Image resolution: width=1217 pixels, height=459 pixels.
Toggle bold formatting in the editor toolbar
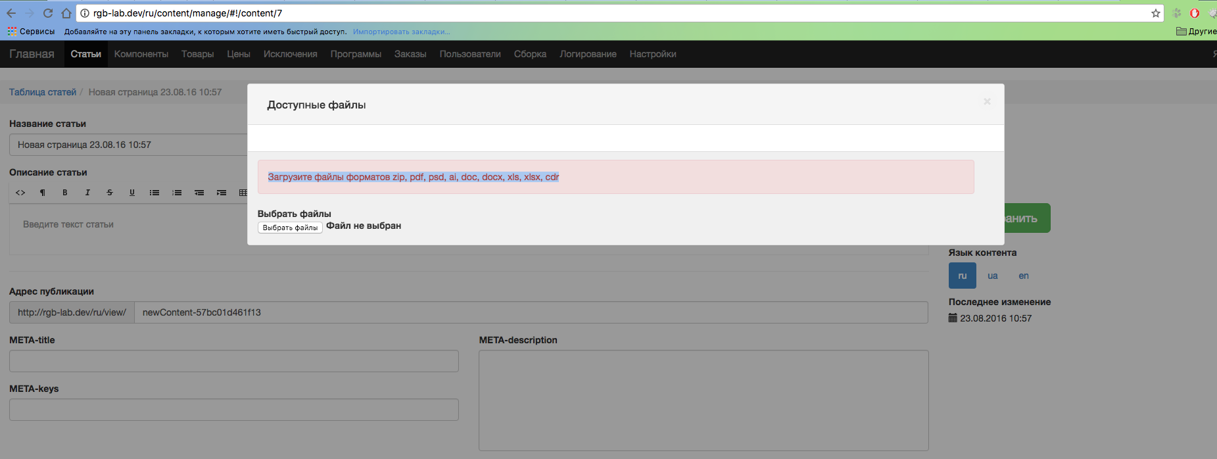pos(65,193)
